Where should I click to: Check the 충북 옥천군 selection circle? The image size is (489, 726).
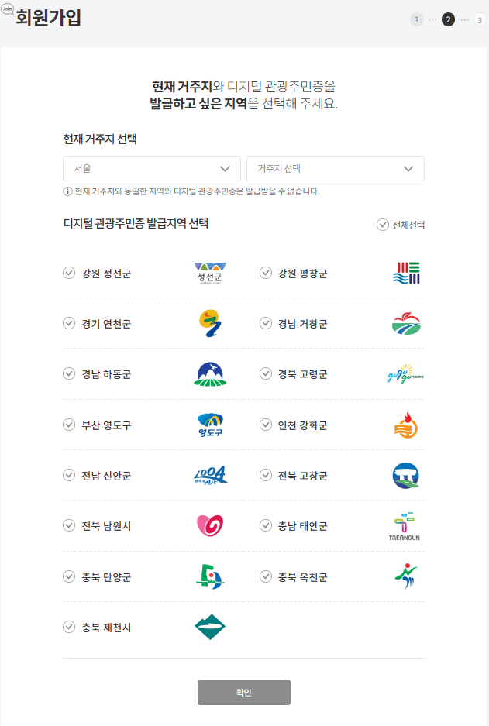click(266, 577)
